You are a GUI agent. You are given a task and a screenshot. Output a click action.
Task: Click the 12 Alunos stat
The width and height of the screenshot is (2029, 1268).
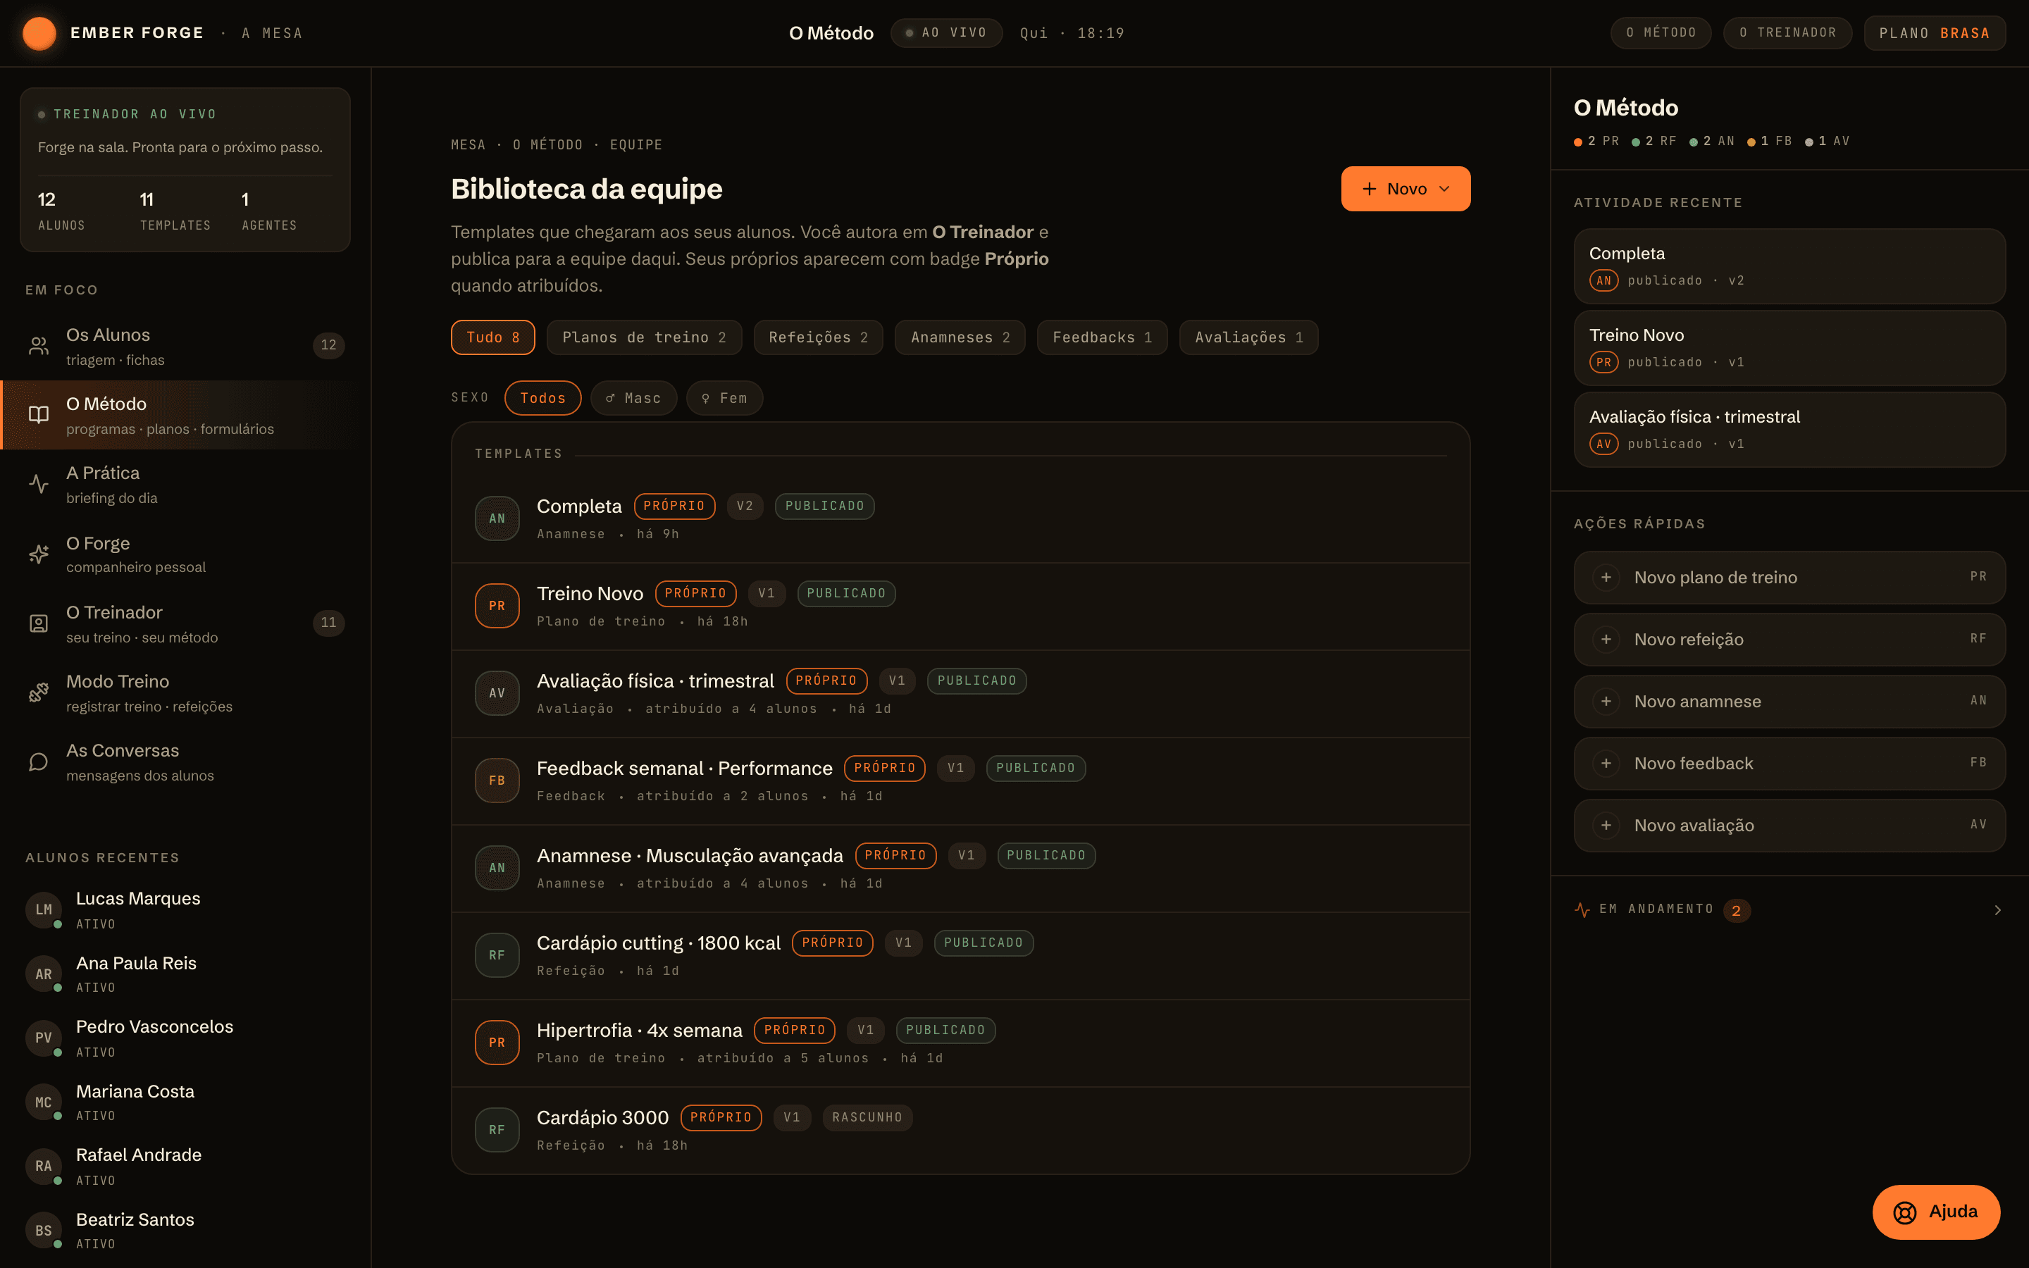pos(61,211)
